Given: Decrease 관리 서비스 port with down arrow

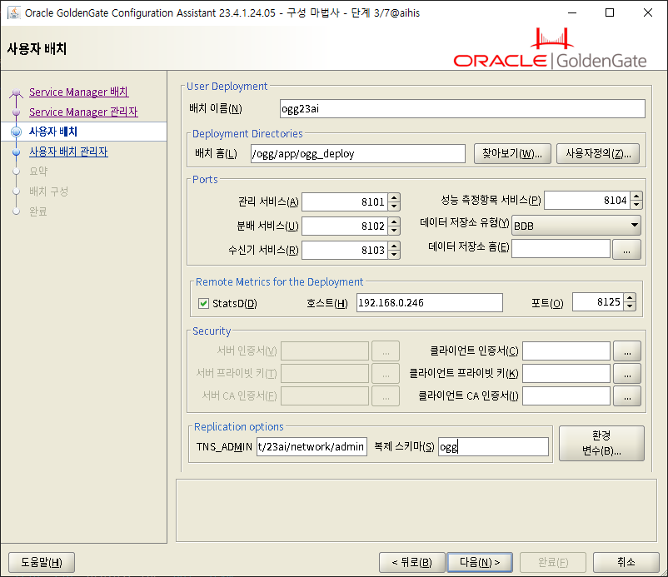Looking at the screenshot, I should (x=395, y=206).
